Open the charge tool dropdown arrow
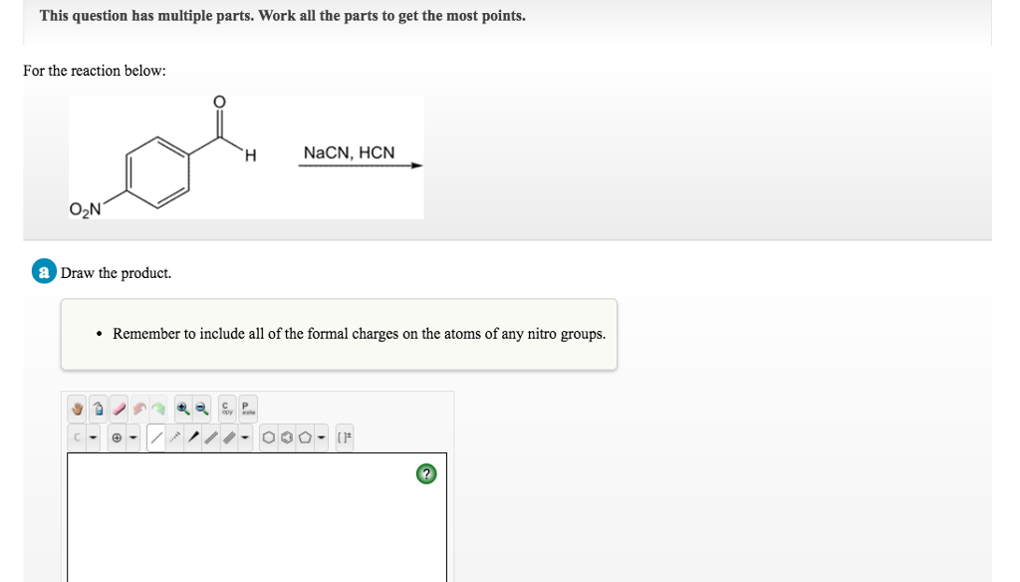Image resolution: width=1020 pixels, height=582 pixels. click(x=131, y=436)
